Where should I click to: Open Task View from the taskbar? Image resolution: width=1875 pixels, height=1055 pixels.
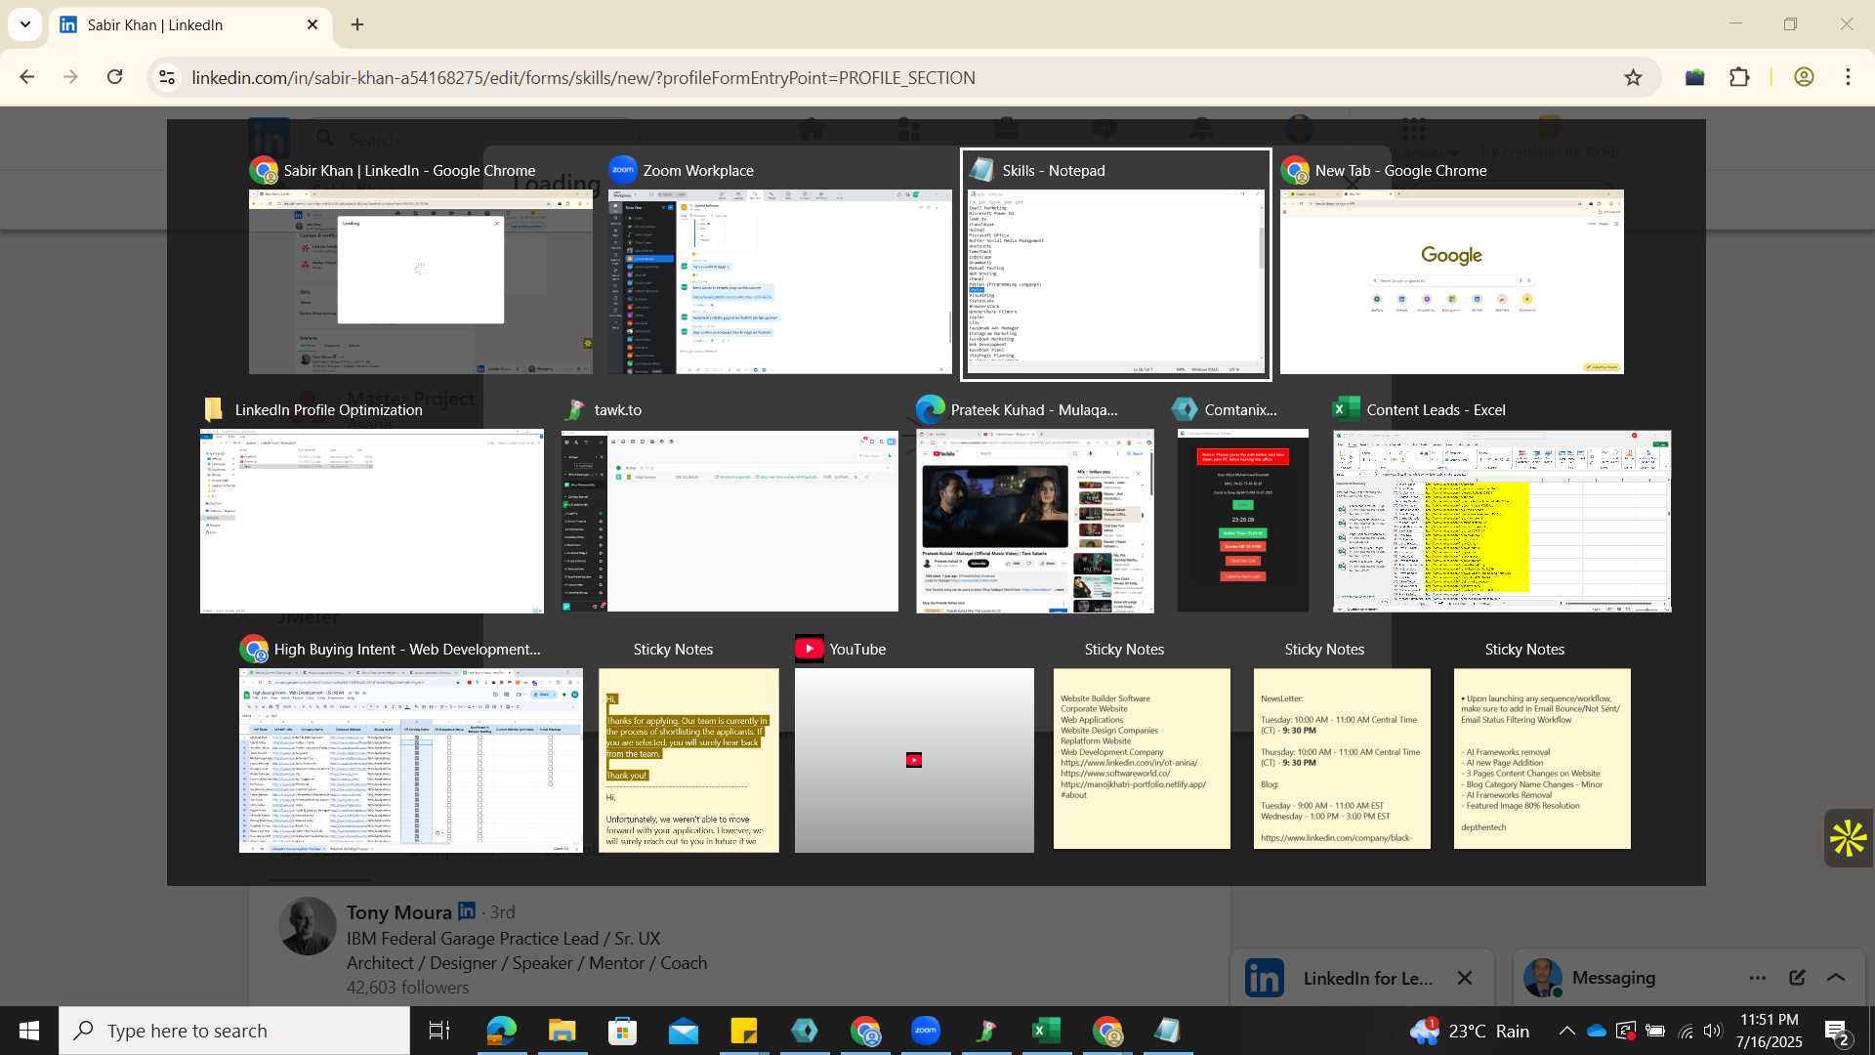(x=439, y=1031)
